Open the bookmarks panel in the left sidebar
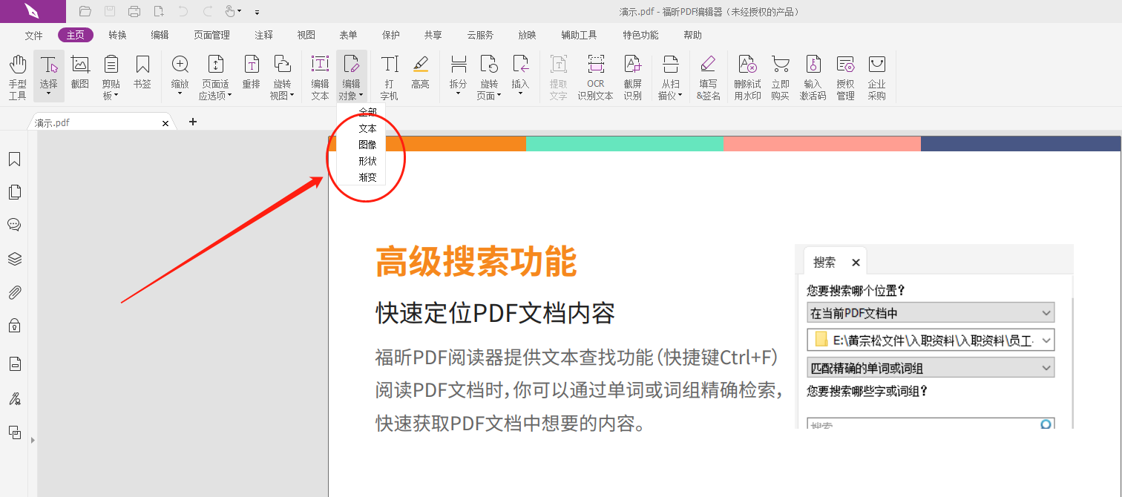 click(x=14, y=158)
